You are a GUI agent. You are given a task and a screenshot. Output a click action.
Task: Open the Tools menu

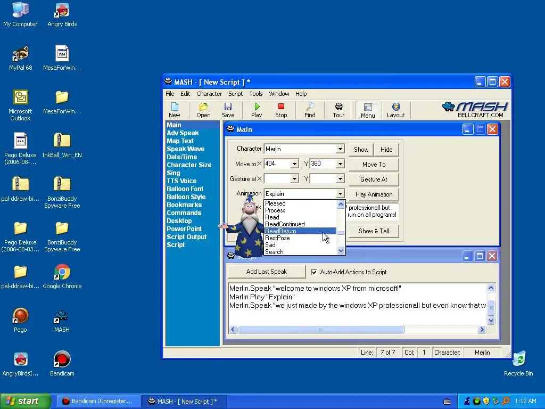click(256, 94)
